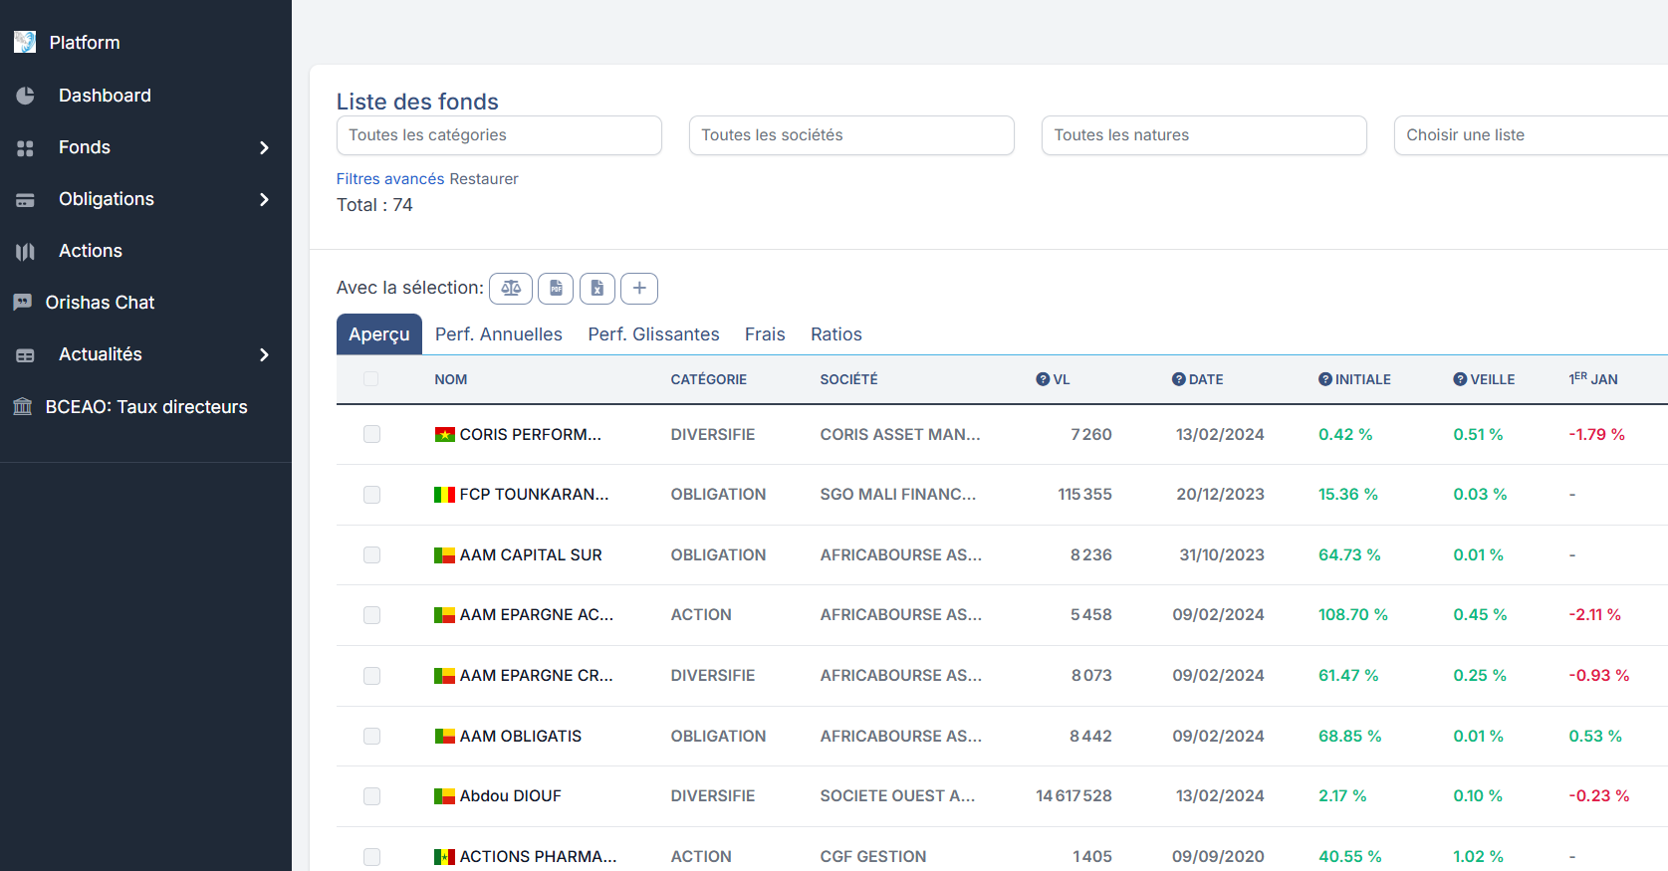1668x871 pixels.
Task: Open the Toutes les sociétés dropdown
Action: 851,135
